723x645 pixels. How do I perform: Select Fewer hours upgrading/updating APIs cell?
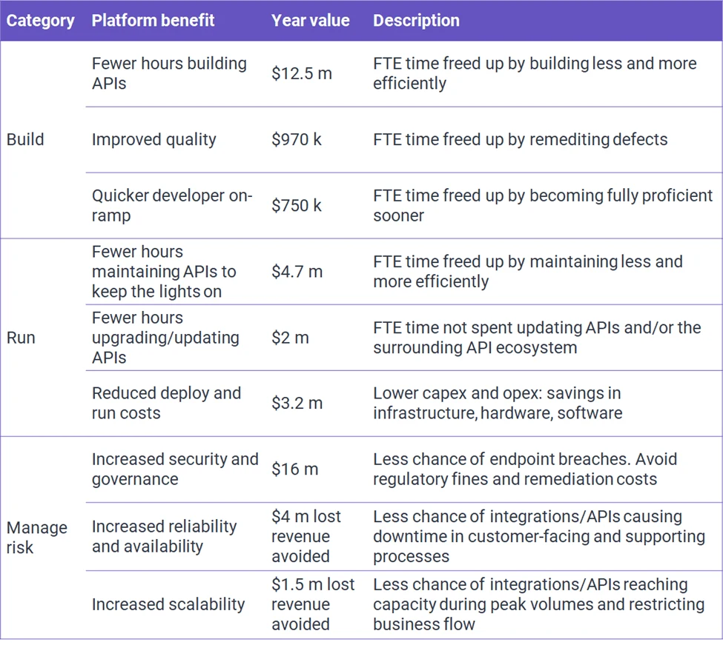pos(165,338)
